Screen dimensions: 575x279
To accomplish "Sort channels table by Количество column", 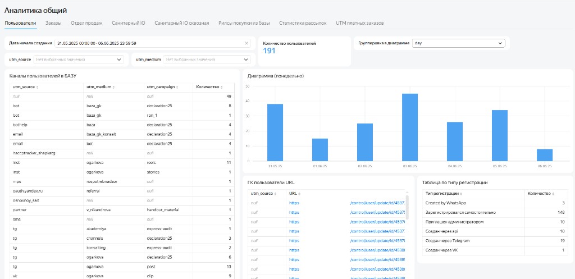I will [x=222, y=87].
